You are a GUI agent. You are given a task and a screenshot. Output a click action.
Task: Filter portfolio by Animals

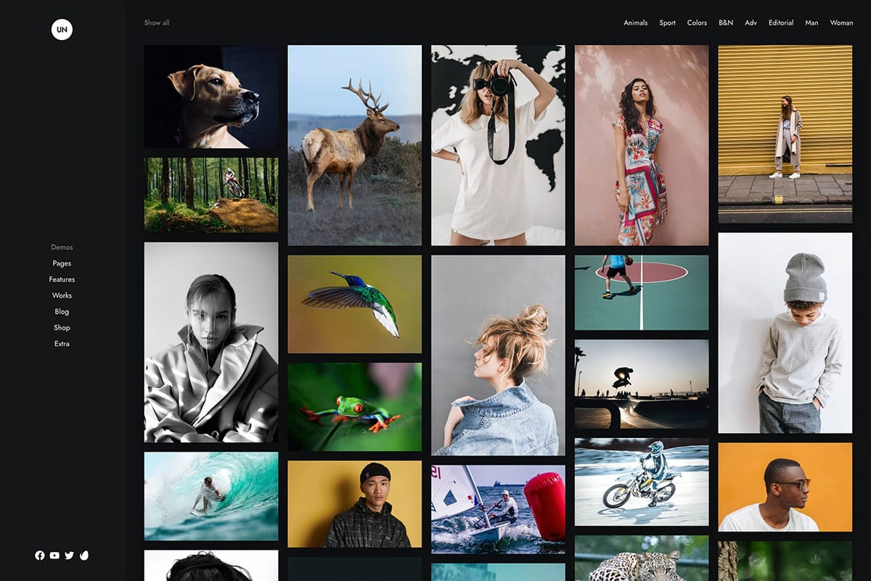tap(635, 23)
